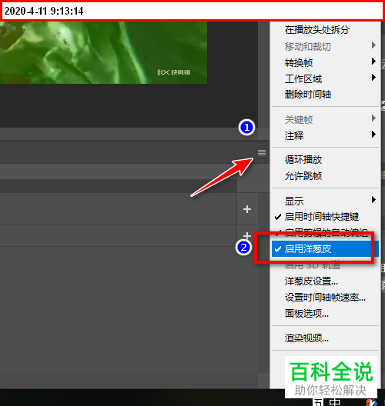Click the green video preview canvas

tap(103, 52)
